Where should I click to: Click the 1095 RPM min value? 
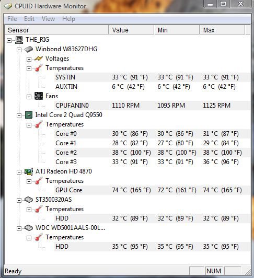pyautogui.click(x=171, y=106)
